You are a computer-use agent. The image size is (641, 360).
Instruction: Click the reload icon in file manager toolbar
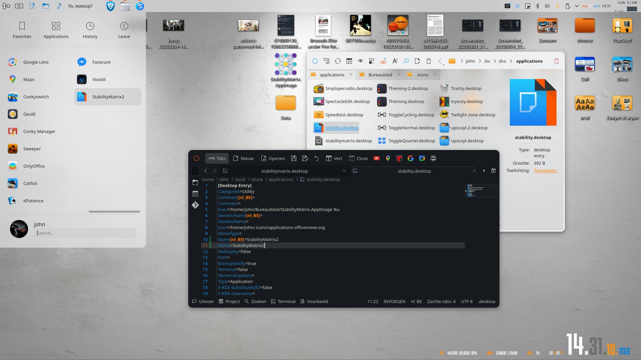tap(338, 61)
